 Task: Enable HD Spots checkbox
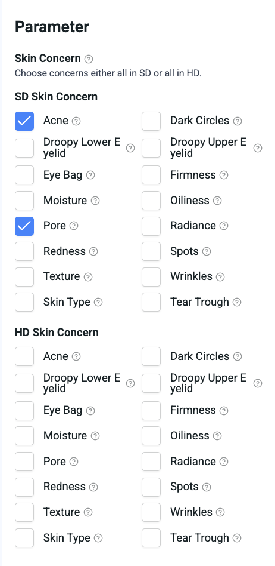point(151,487)
